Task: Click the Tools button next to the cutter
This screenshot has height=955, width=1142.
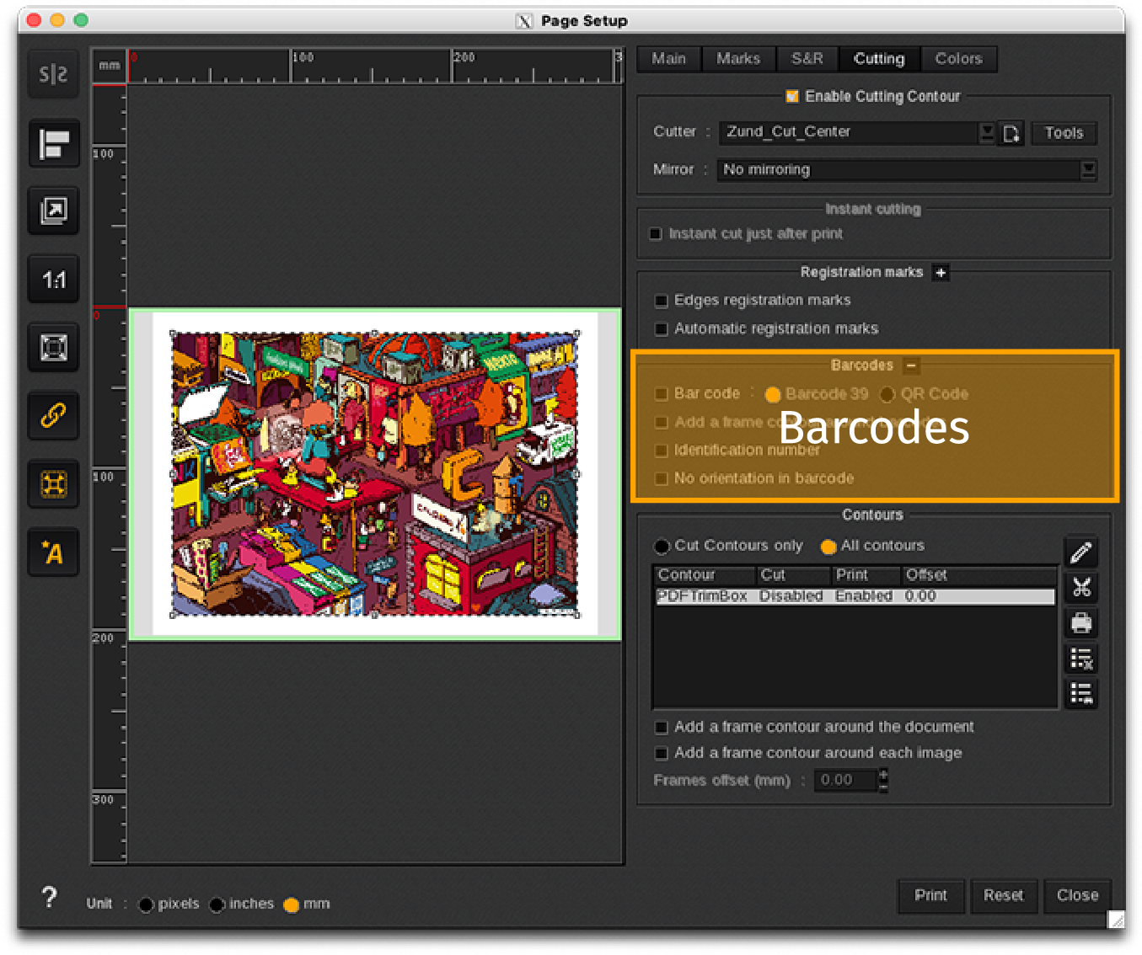Action: click(1063, 132)
